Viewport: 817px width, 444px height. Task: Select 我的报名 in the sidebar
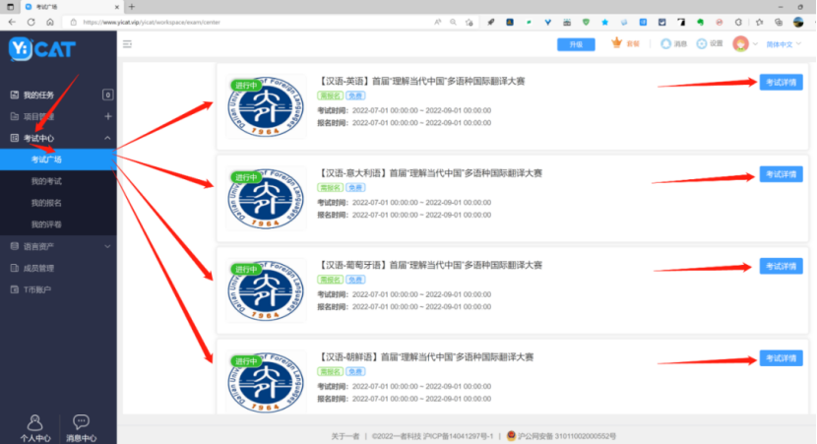[x=46, y=203]
